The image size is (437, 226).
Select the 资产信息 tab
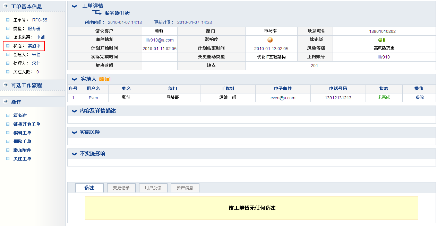185,188
